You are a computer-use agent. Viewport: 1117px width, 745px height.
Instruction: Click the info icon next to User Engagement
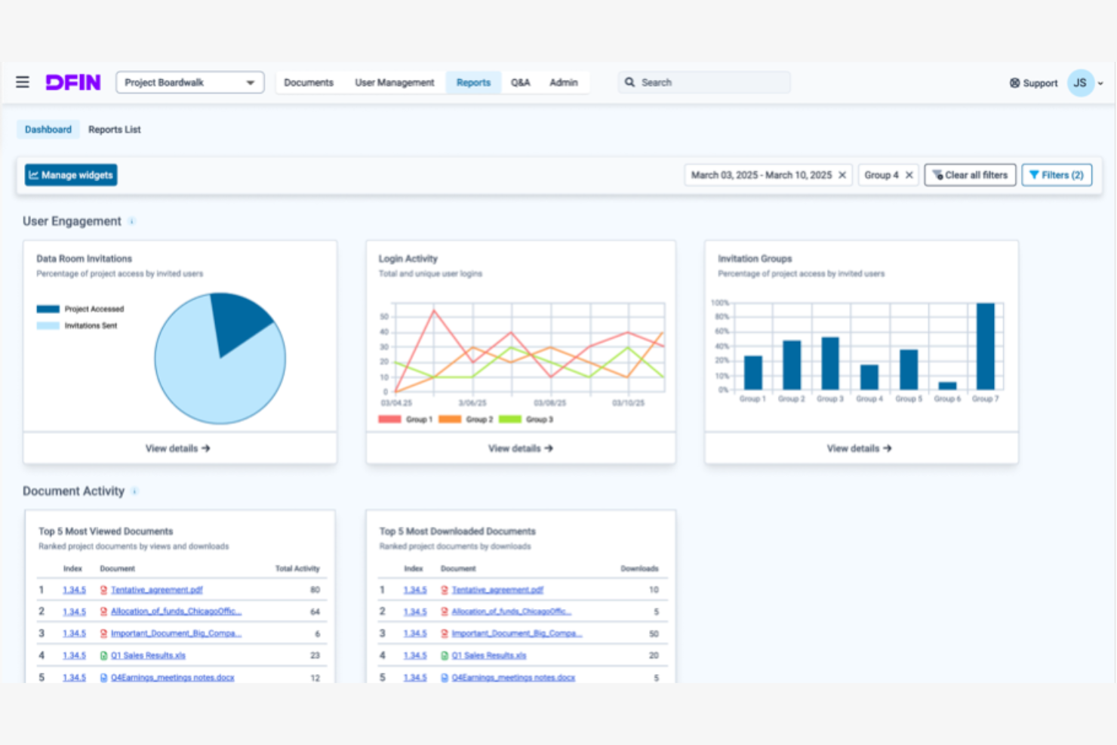132,221
